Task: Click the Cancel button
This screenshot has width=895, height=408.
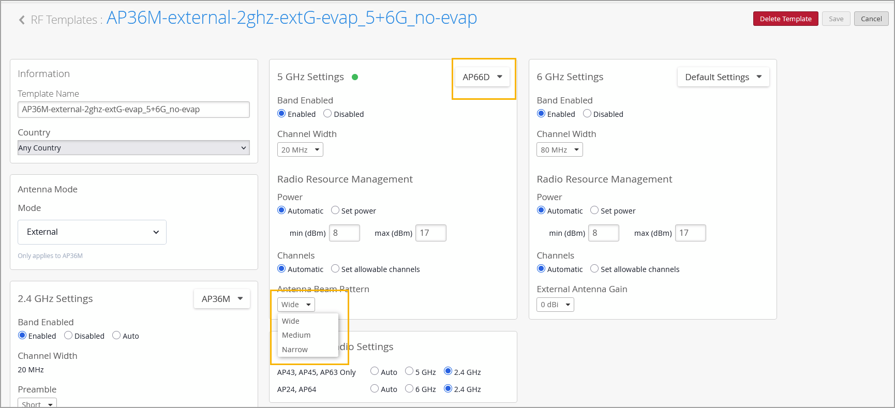Action: coord(871,19)
